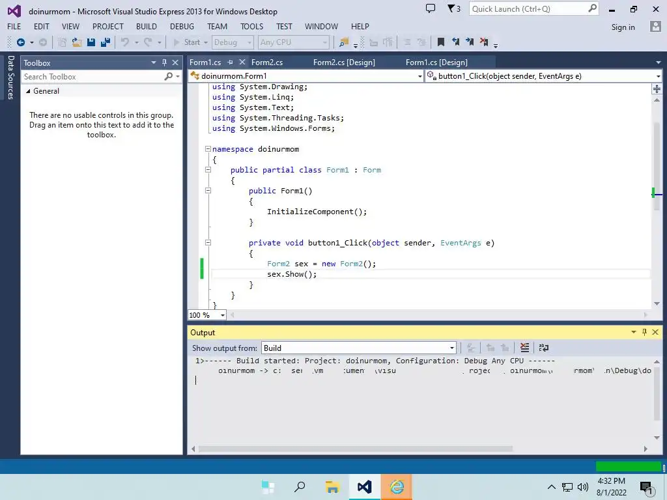Switch to the Form2.cs [Design] tab
The width and height of the screenshot is (667, 500).
pyautogui.click(x=344, y=62)
